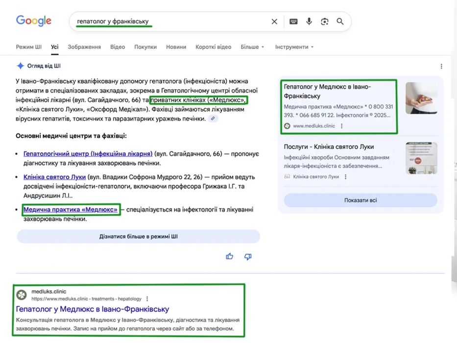Open the Google logo homepage
457x343 pixels.
33,21
